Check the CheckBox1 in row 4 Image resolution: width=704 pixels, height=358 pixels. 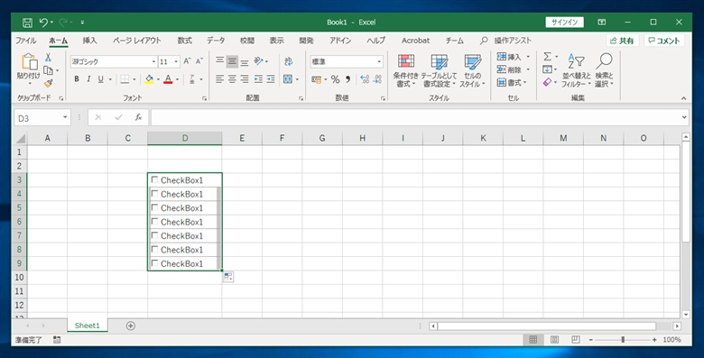tap(155, 194)
